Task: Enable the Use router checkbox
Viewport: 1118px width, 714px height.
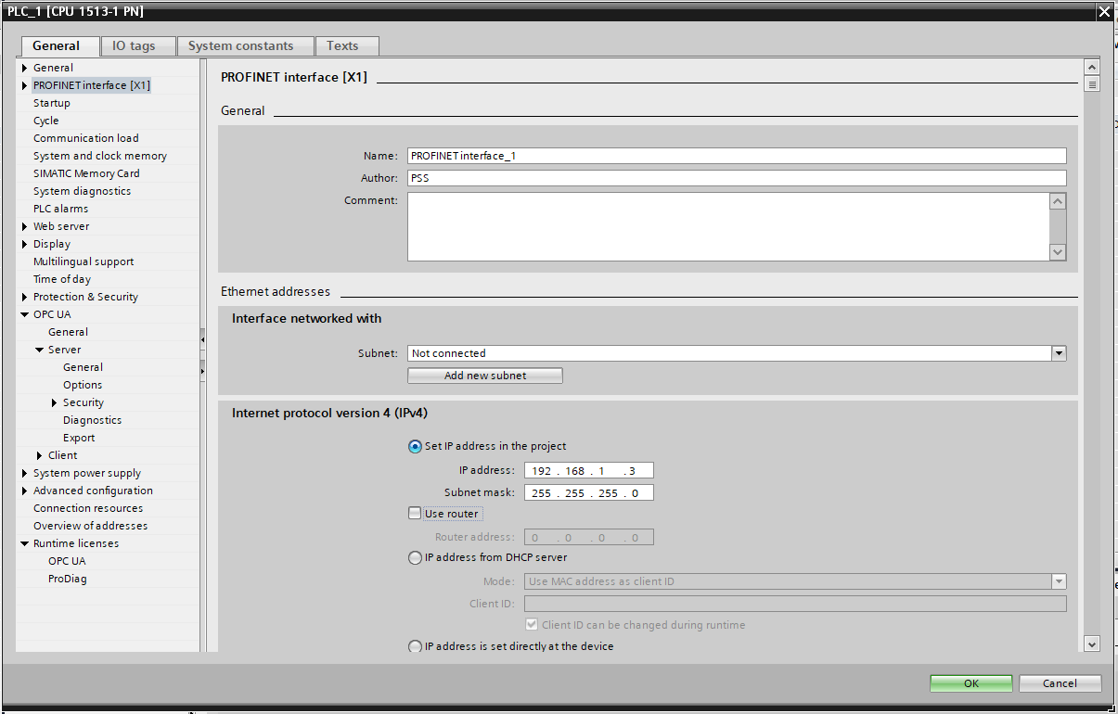Action: click(x=415, y=513)
